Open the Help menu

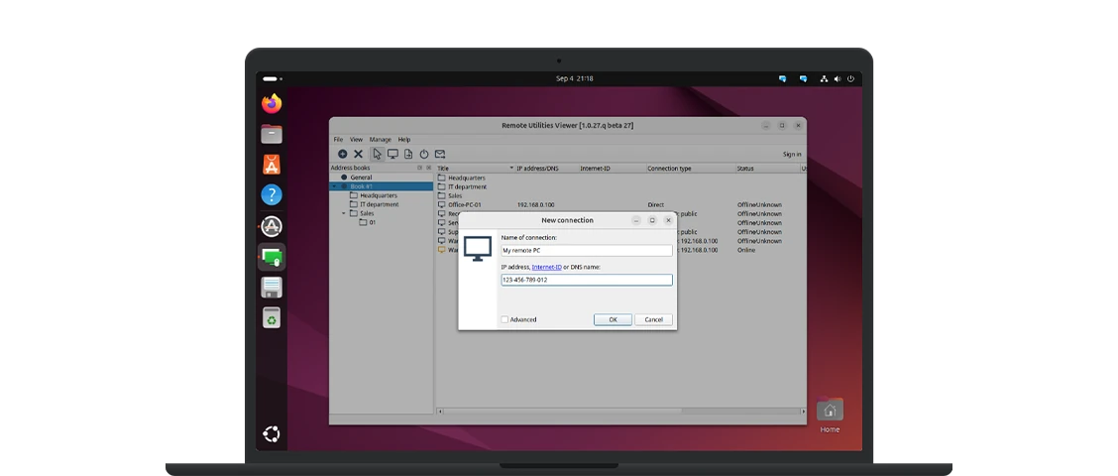(404, 140)
